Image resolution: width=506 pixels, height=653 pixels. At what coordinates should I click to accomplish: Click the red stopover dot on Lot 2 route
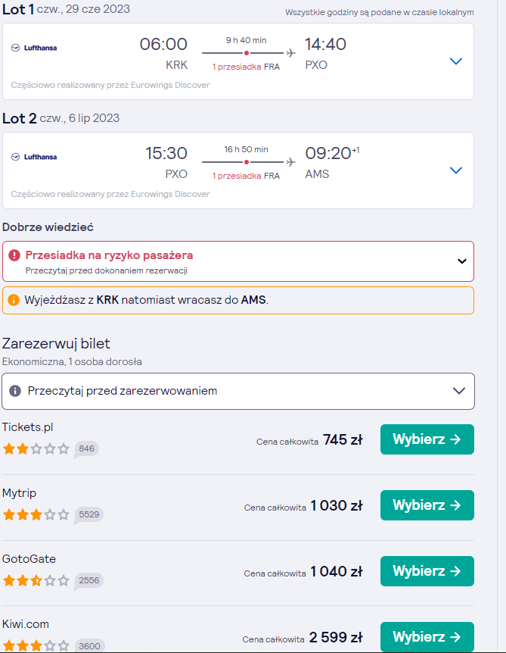point(247,162)
